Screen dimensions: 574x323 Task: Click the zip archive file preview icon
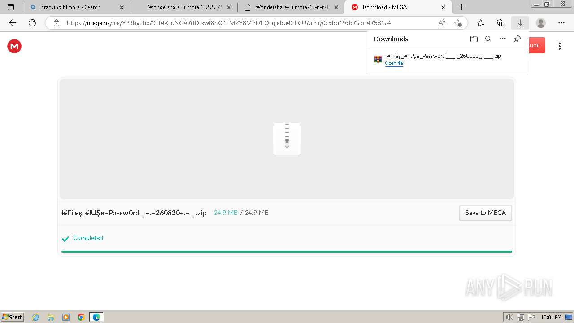pos(287,139)
